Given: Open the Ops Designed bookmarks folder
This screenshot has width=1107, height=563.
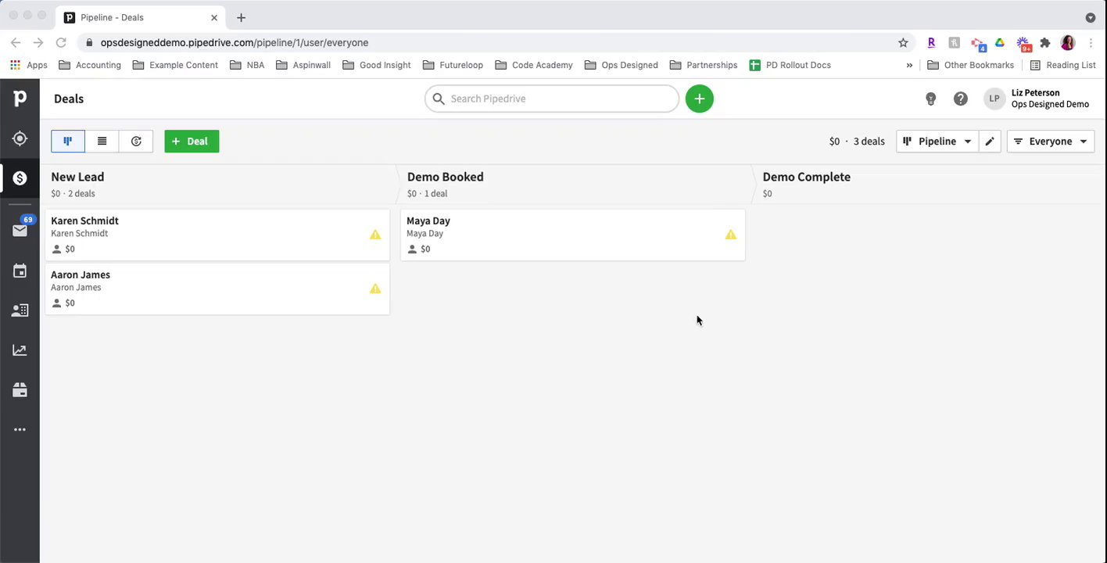Looking at the screenshot, I should click(x=621, y=65).
